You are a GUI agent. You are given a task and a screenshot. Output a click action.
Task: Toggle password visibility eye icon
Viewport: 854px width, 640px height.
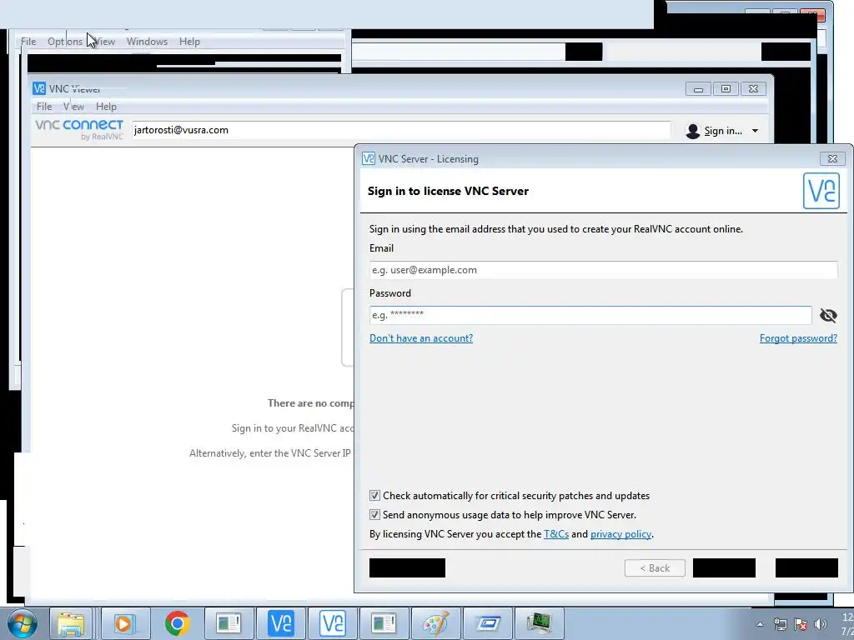828,315
